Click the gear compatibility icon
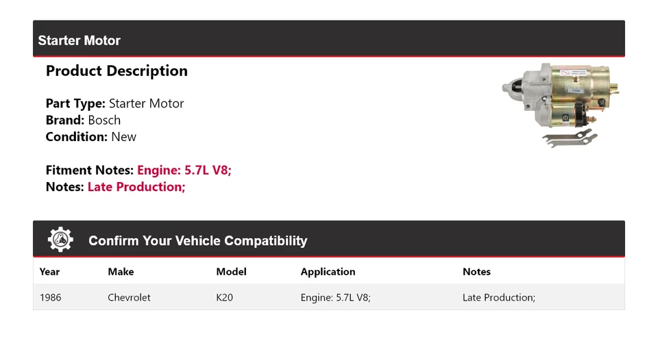This screenshot has width=658, height=354. (x=60, y=240)
